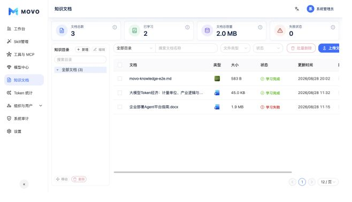This screenshot has height=202, width=352.
Task: Toggle the select-all checkbox in table header
Action: tap(120, 65)
